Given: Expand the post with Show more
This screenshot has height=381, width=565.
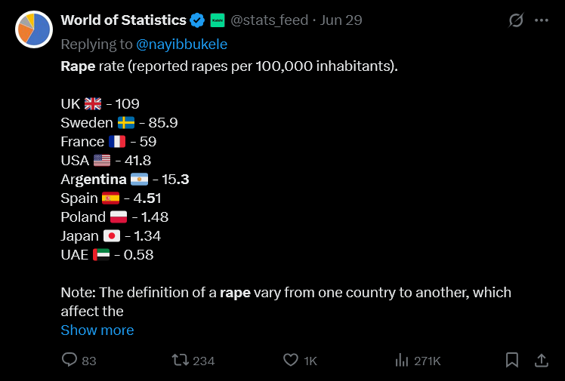Looking at the screenshot, I should point(97,330).
